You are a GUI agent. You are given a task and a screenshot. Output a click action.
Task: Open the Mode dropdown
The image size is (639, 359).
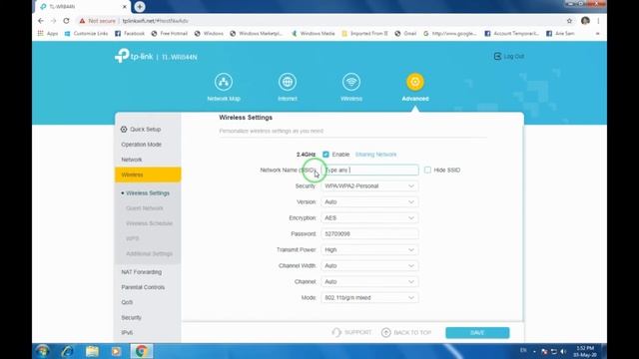coord(369,297)
